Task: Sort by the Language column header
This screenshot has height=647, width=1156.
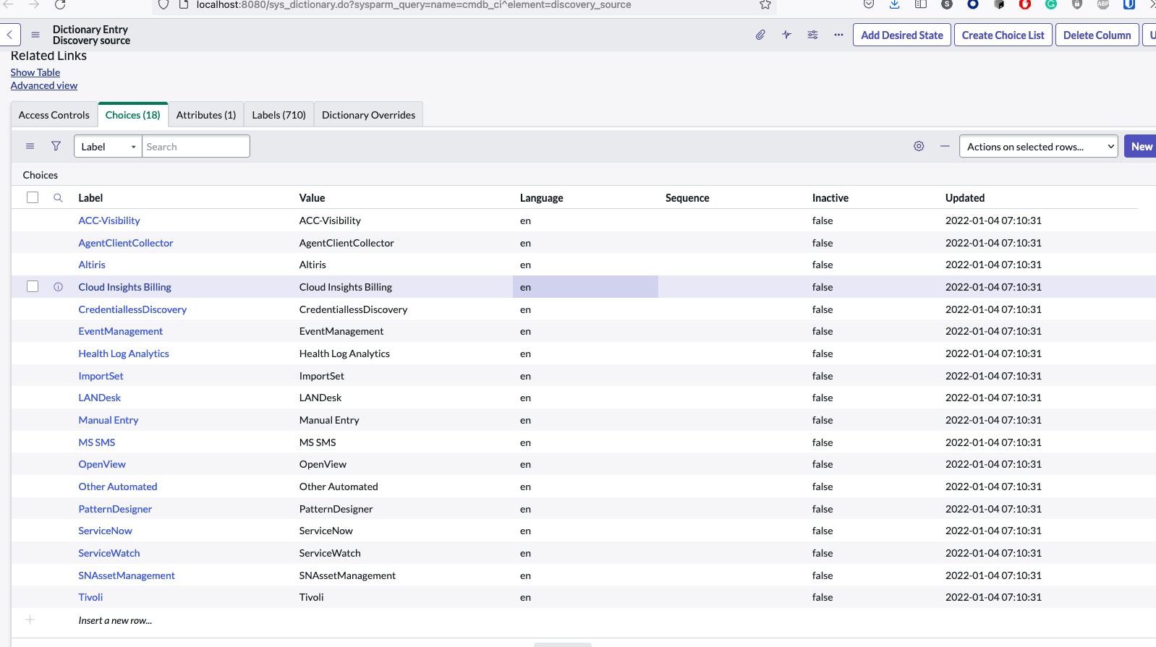Action: point(541,198)
